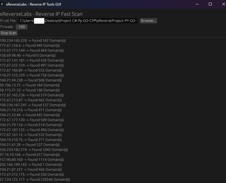Click the app icon in title bar
226x183 pixels.
[2, 4]
